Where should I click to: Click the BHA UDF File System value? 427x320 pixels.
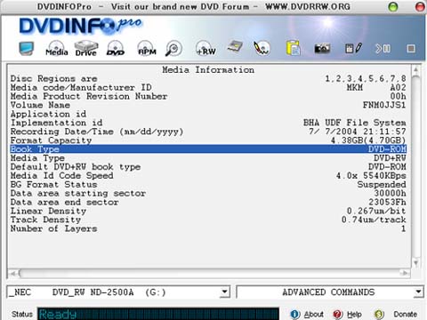click(355, 123)
